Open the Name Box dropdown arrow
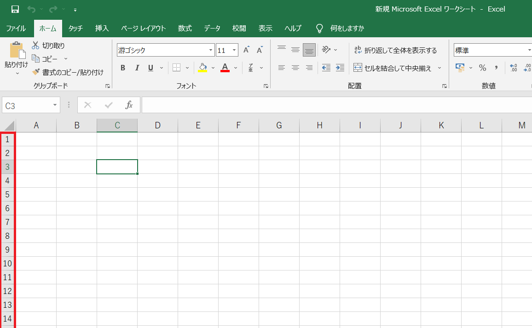Image resolution: width=532 pixels, height=328 pixels. (x=55, y=105)
